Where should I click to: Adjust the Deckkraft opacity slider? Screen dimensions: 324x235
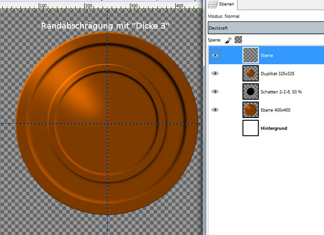266,28
